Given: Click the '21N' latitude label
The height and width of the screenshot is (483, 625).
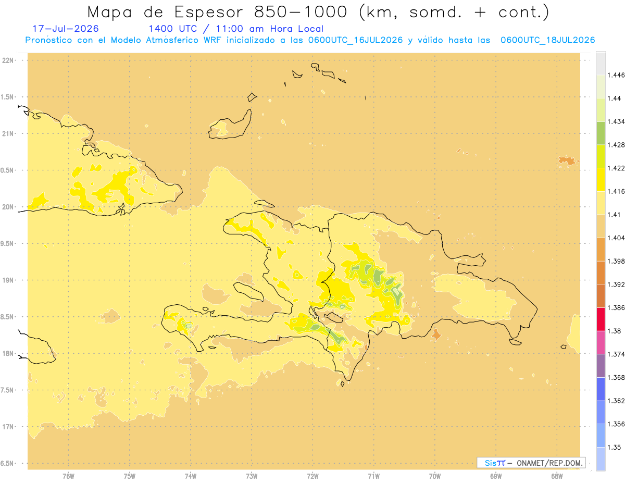Looking at the screenshot, I should pyautogui.click(x=9, y=134).
